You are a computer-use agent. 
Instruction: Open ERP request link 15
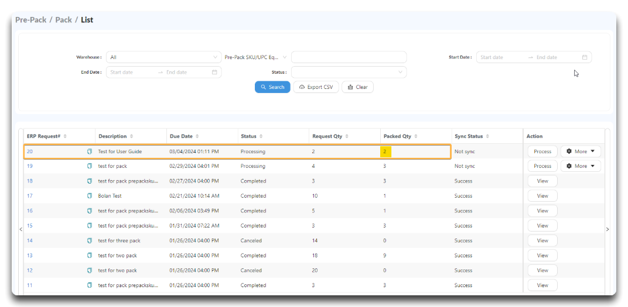[30, 226]
